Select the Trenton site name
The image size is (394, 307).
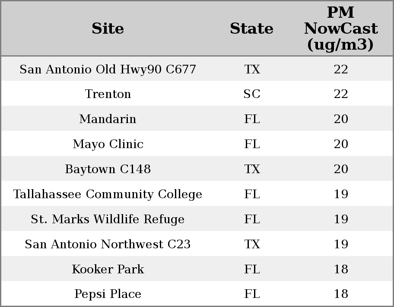pos(108,94)
